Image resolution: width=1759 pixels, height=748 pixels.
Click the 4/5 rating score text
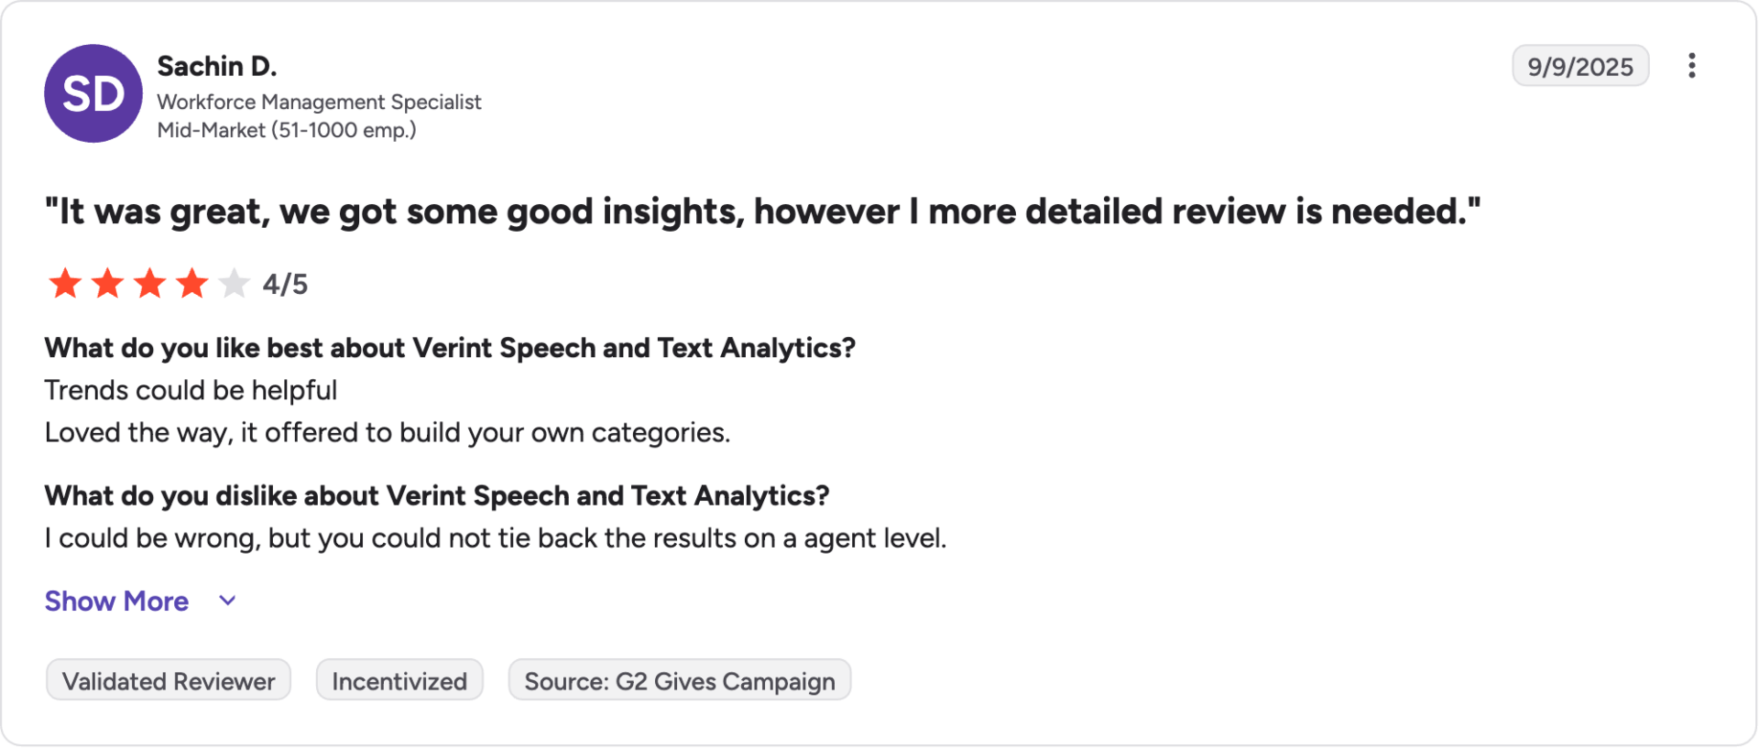pos(285,284)
